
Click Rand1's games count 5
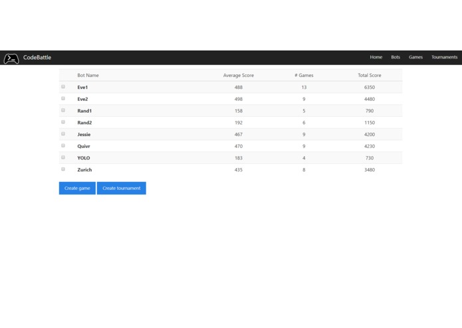point(304,111)
